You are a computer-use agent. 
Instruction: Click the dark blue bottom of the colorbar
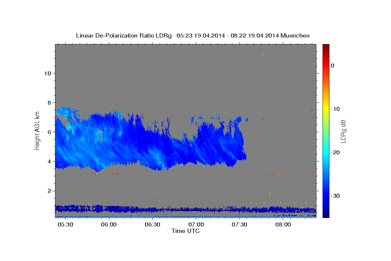pos(326,214)
